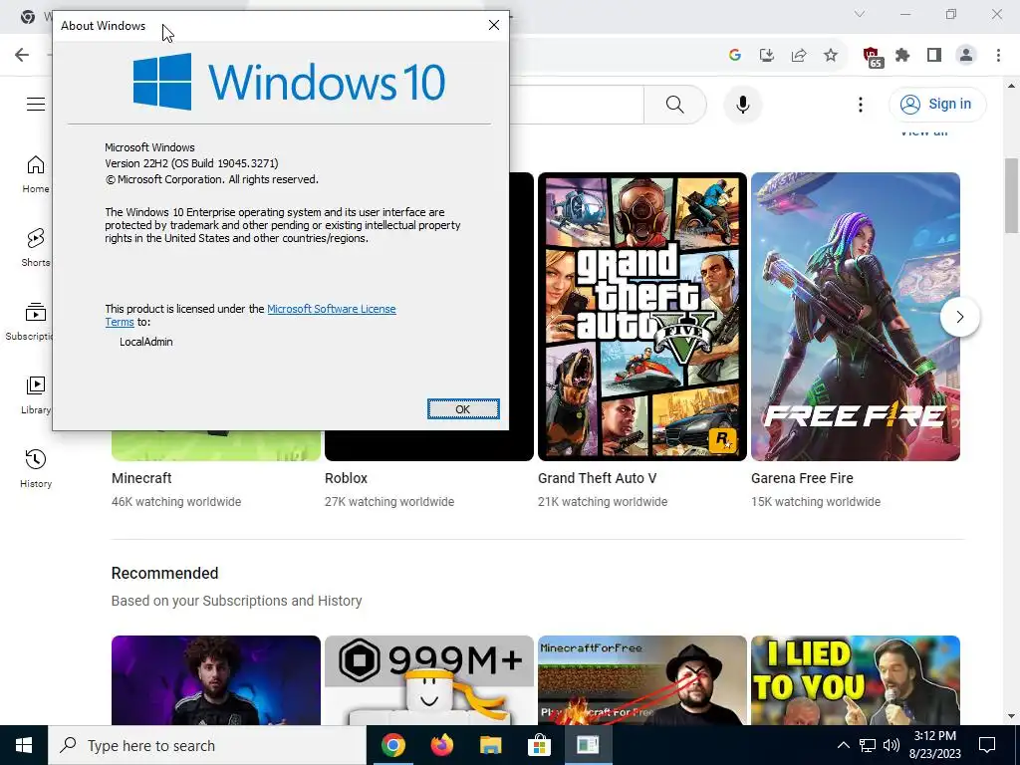Click 15K watching worldwide text
This screenshot has width=1020, height=765.
coord(816,502)
